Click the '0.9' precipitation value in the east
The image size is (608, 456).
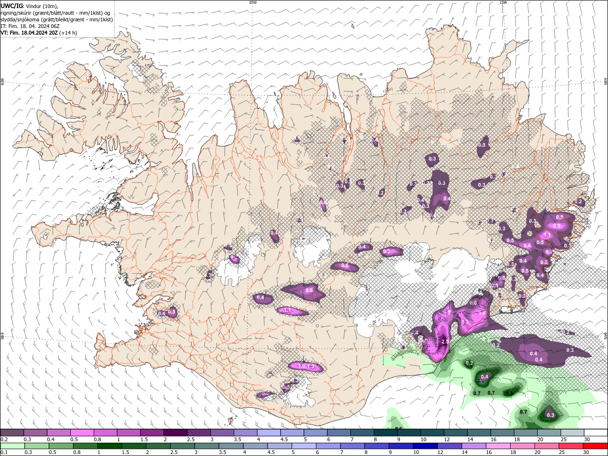(x=557, y=226)
